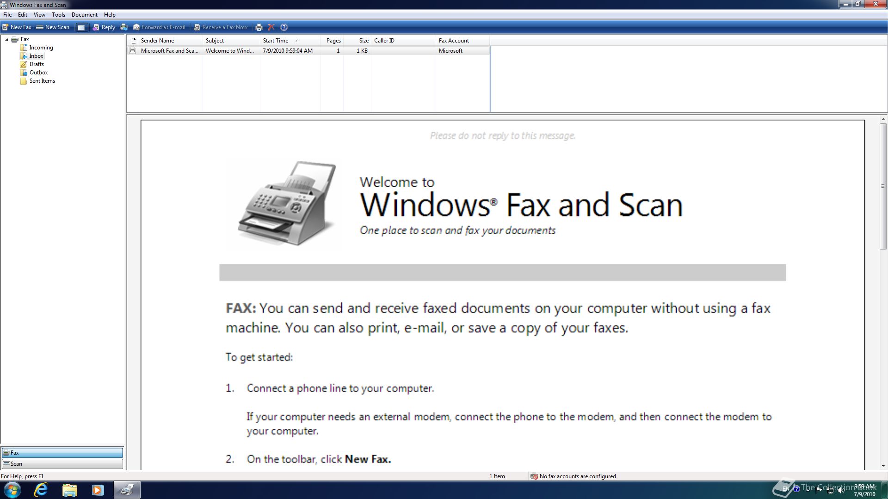Viewport: 888px width, 499px height.
Task: Sort by the Fax Account column
Action: tap(462, 41)
